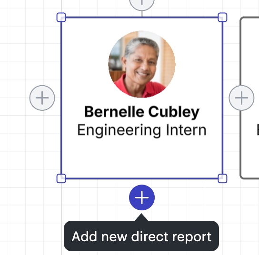Click the name text Bernelle Cubley

pyautogui.click(x=142, y=112)
